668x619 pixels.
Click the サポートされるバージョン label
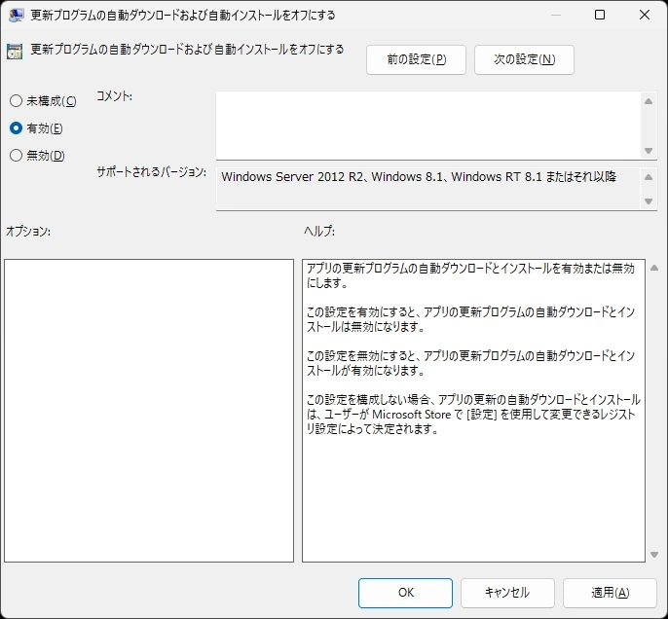(x=151, y=172)
